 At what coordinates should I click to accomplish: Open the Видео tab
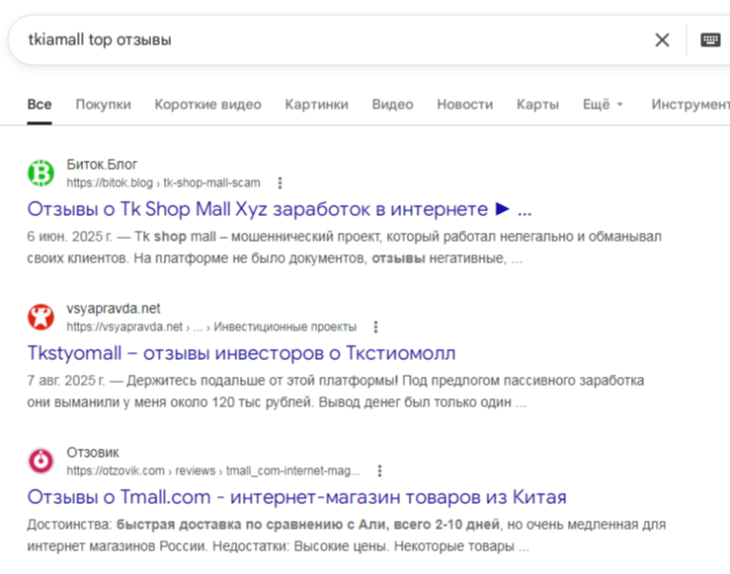[392, 105]
